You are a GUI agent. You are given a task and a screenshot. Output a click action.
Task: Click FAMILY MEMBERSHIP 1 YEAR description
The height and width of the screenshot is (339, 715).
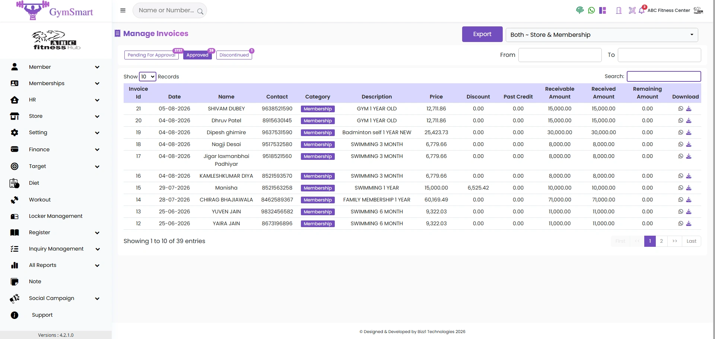coord(377,200)
